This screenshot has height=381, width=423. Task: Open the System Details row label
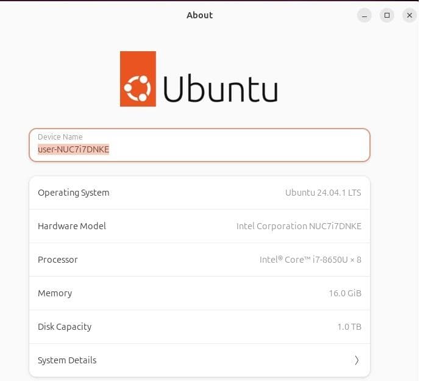click(67, 360)
